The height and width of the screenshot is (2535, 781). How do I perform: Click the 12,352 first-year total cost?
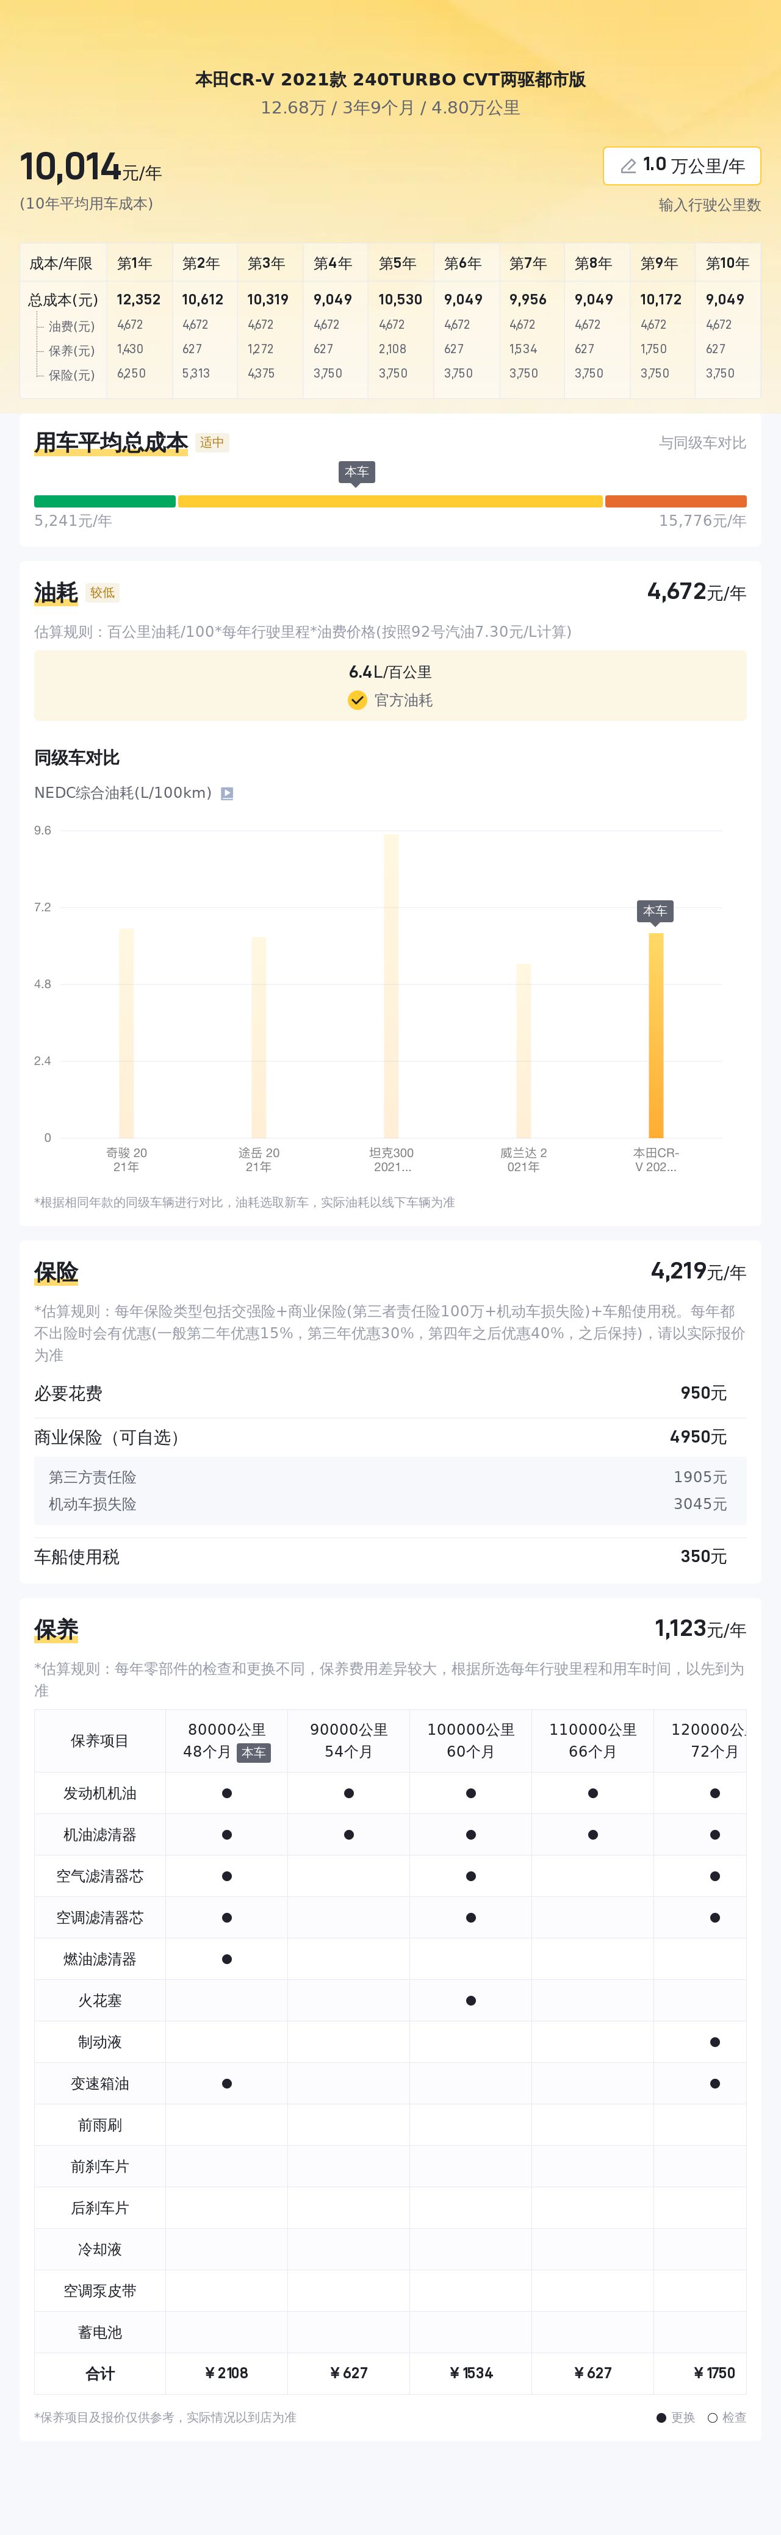click(138, 299)
